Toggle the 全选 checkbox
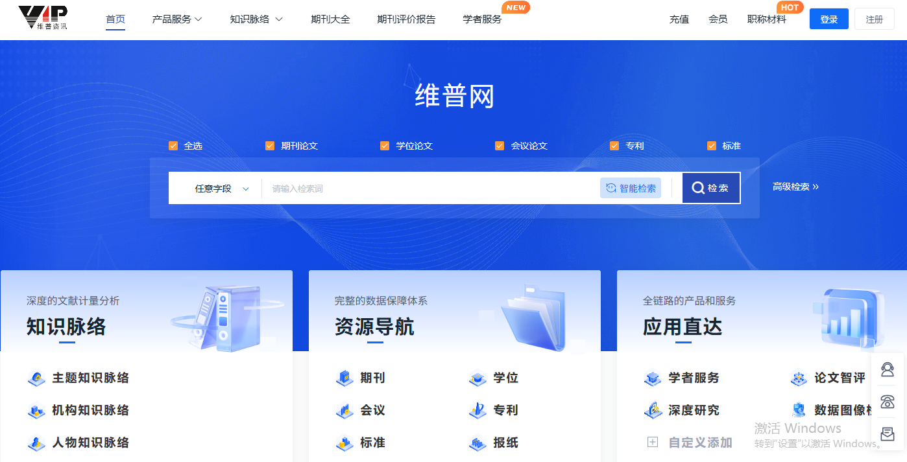This screenshot has height=462, width=907. [x=173, y=146]
